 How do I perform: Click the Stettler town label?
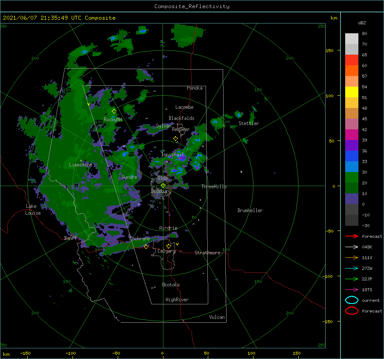point(249,123)
